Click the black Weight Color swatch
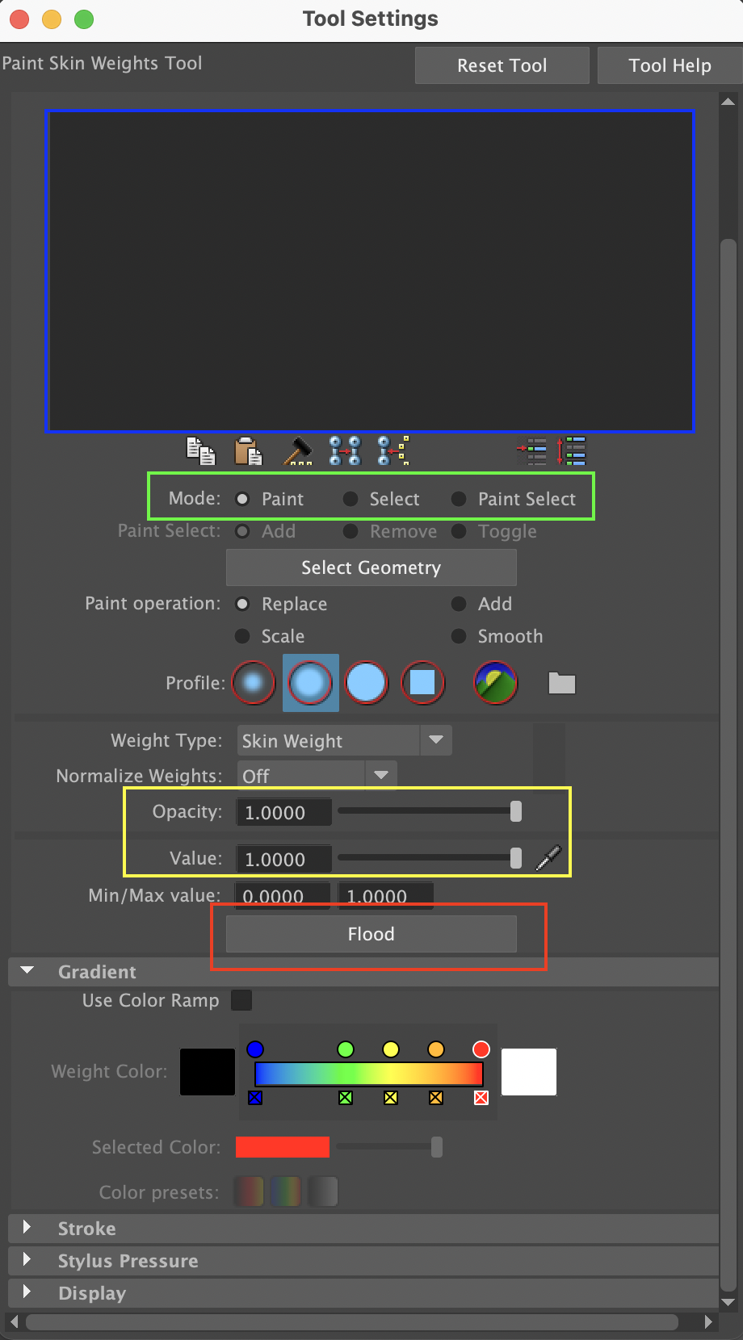 pos(208,1072)
